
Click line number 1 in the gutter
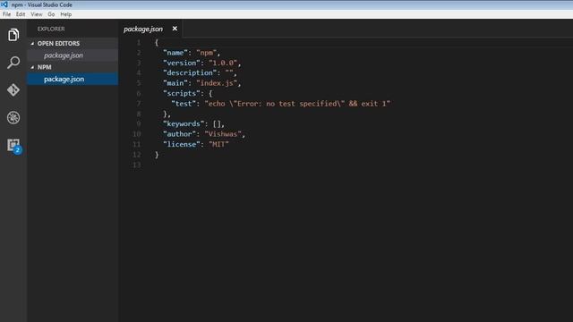pyautogui.click(x=139, y=43)
